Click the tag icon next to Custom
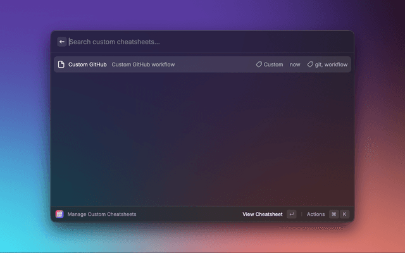Viewport: 405px width, 253px height. point(259,65)
